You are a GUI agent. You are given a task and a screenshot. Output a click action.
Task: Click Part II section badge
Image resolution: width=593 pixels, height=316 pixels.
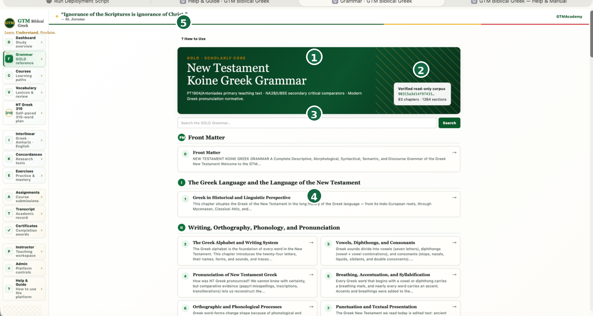pyautogui.click(x=182, y=228)
